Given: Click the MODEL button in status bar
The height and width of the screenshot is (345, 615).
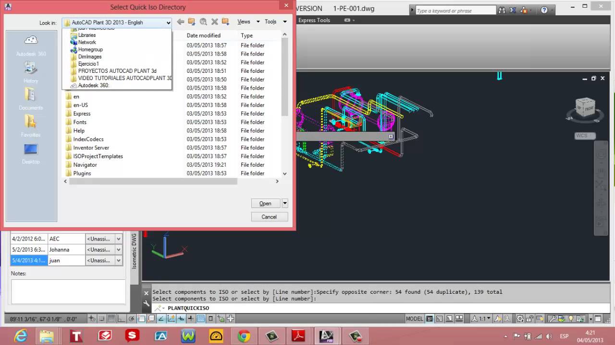Looking at the screenshot, I should tap(415, 319).
